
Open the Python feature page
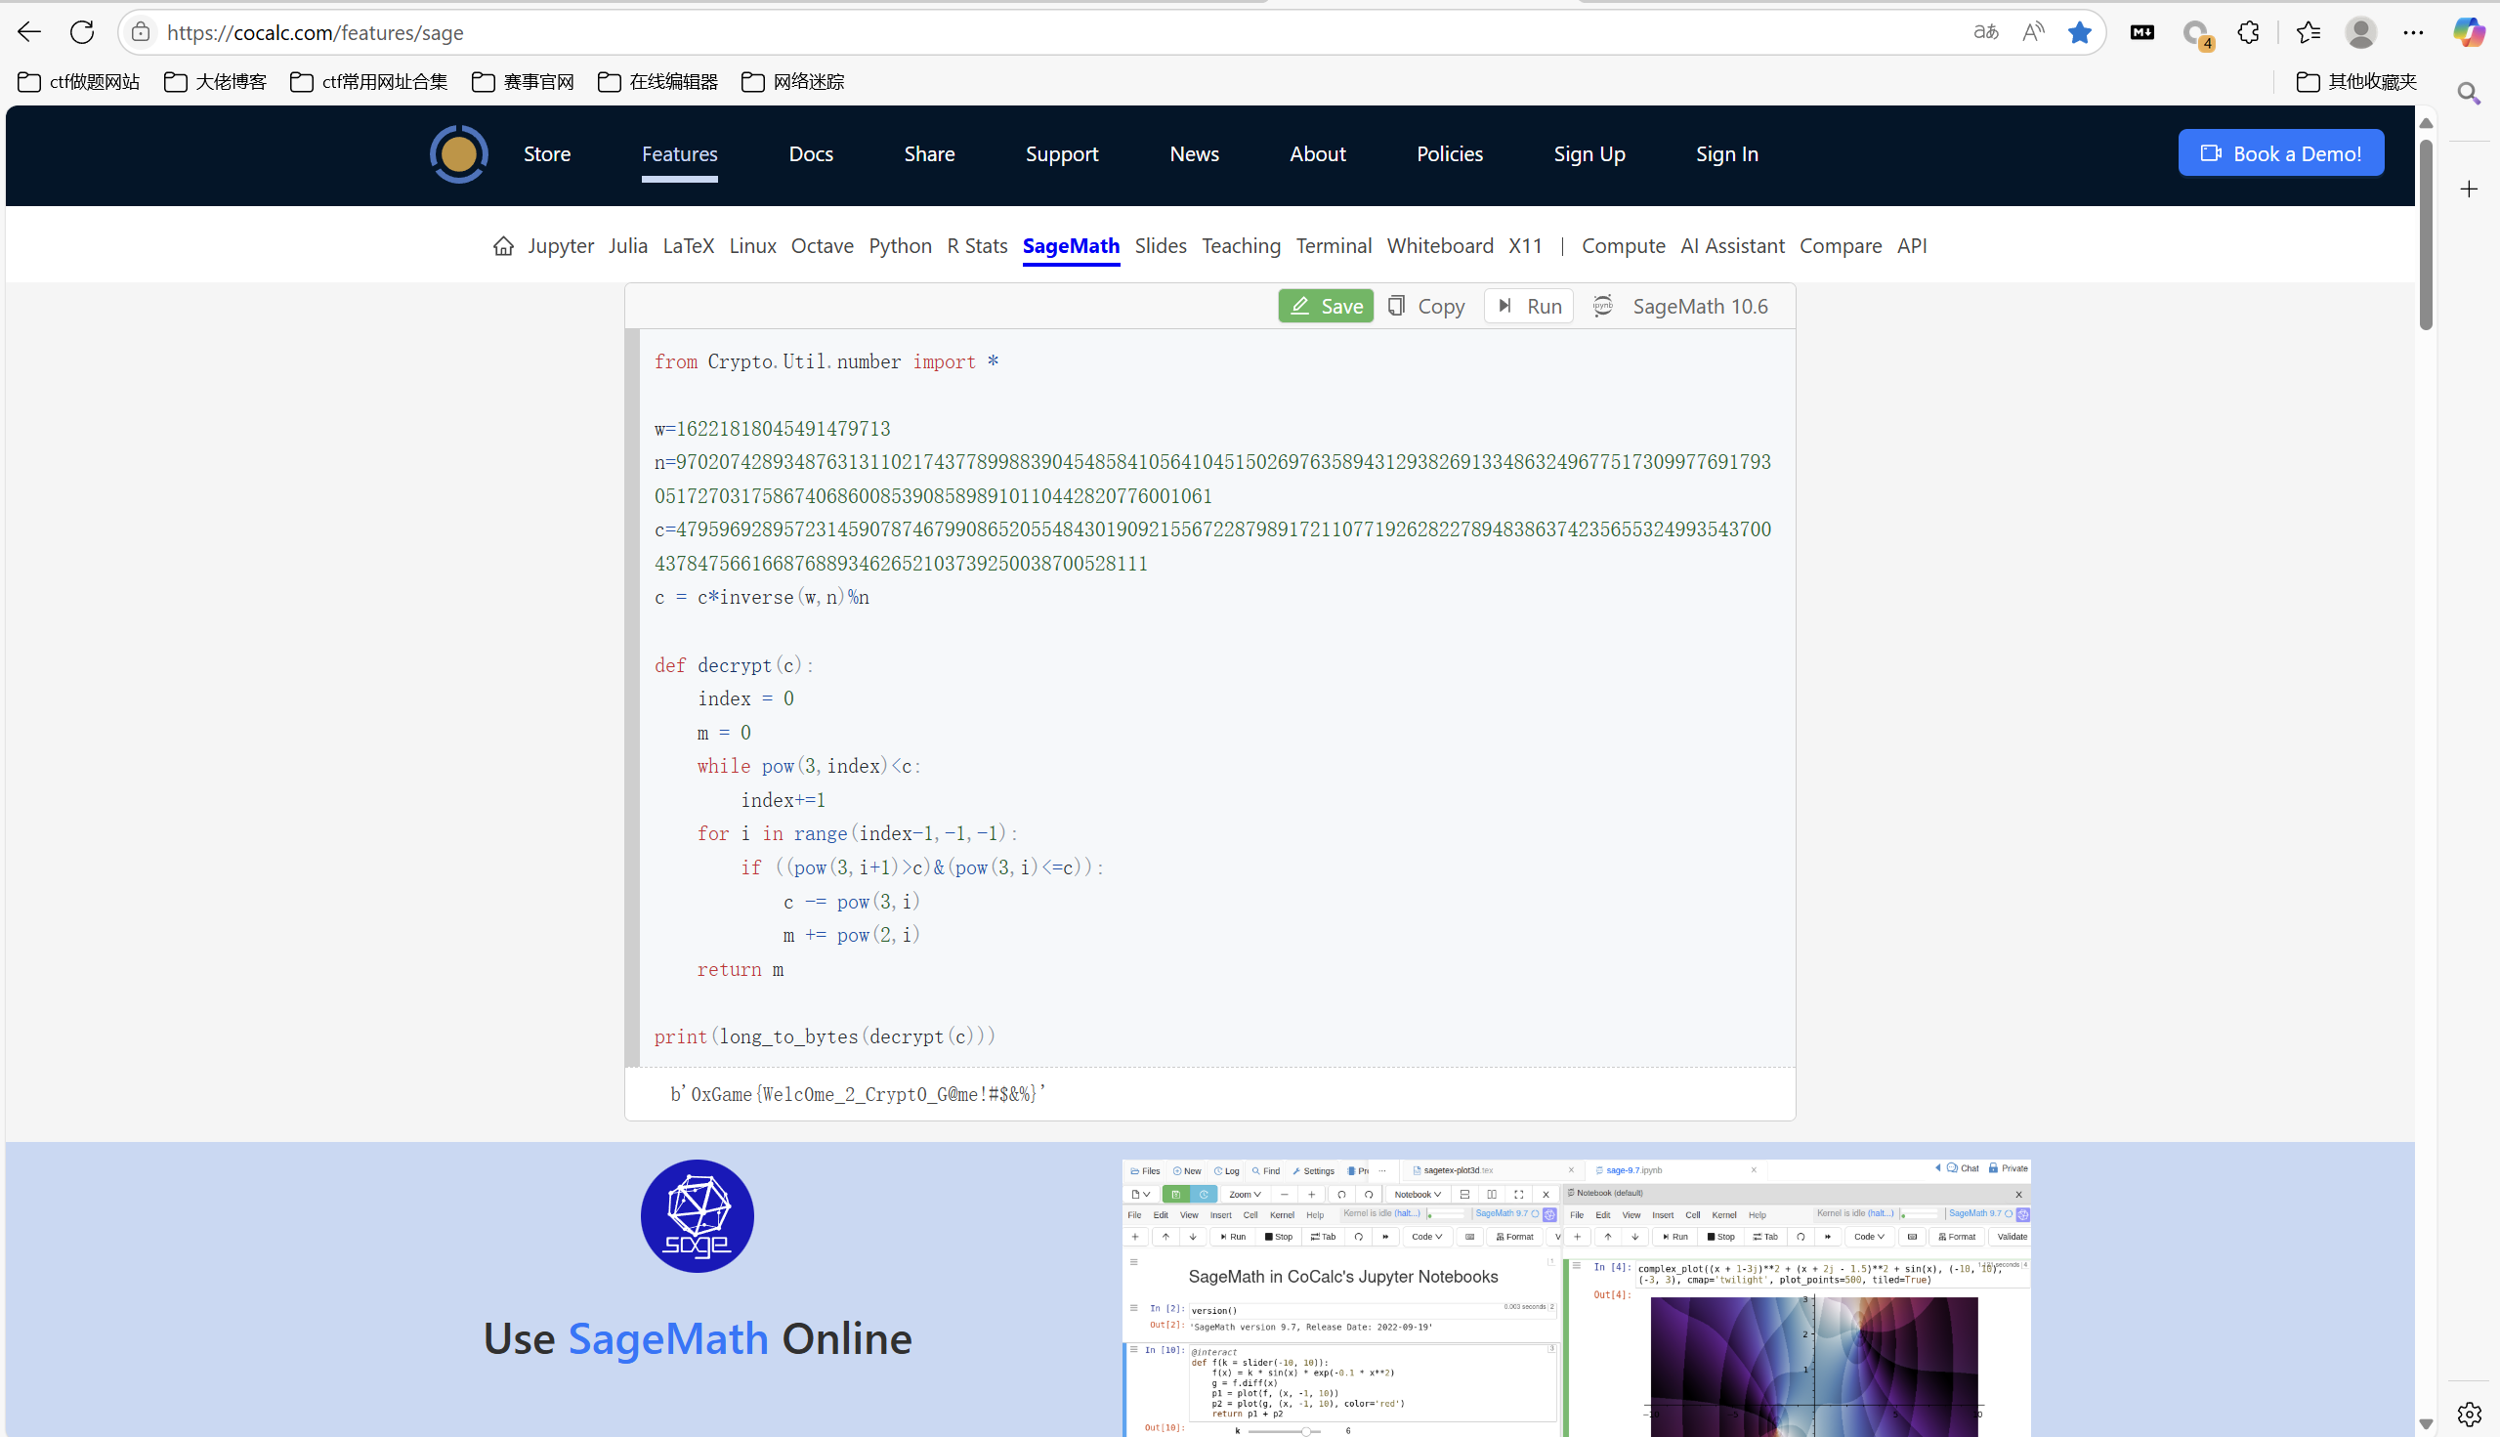coord(899,246)
